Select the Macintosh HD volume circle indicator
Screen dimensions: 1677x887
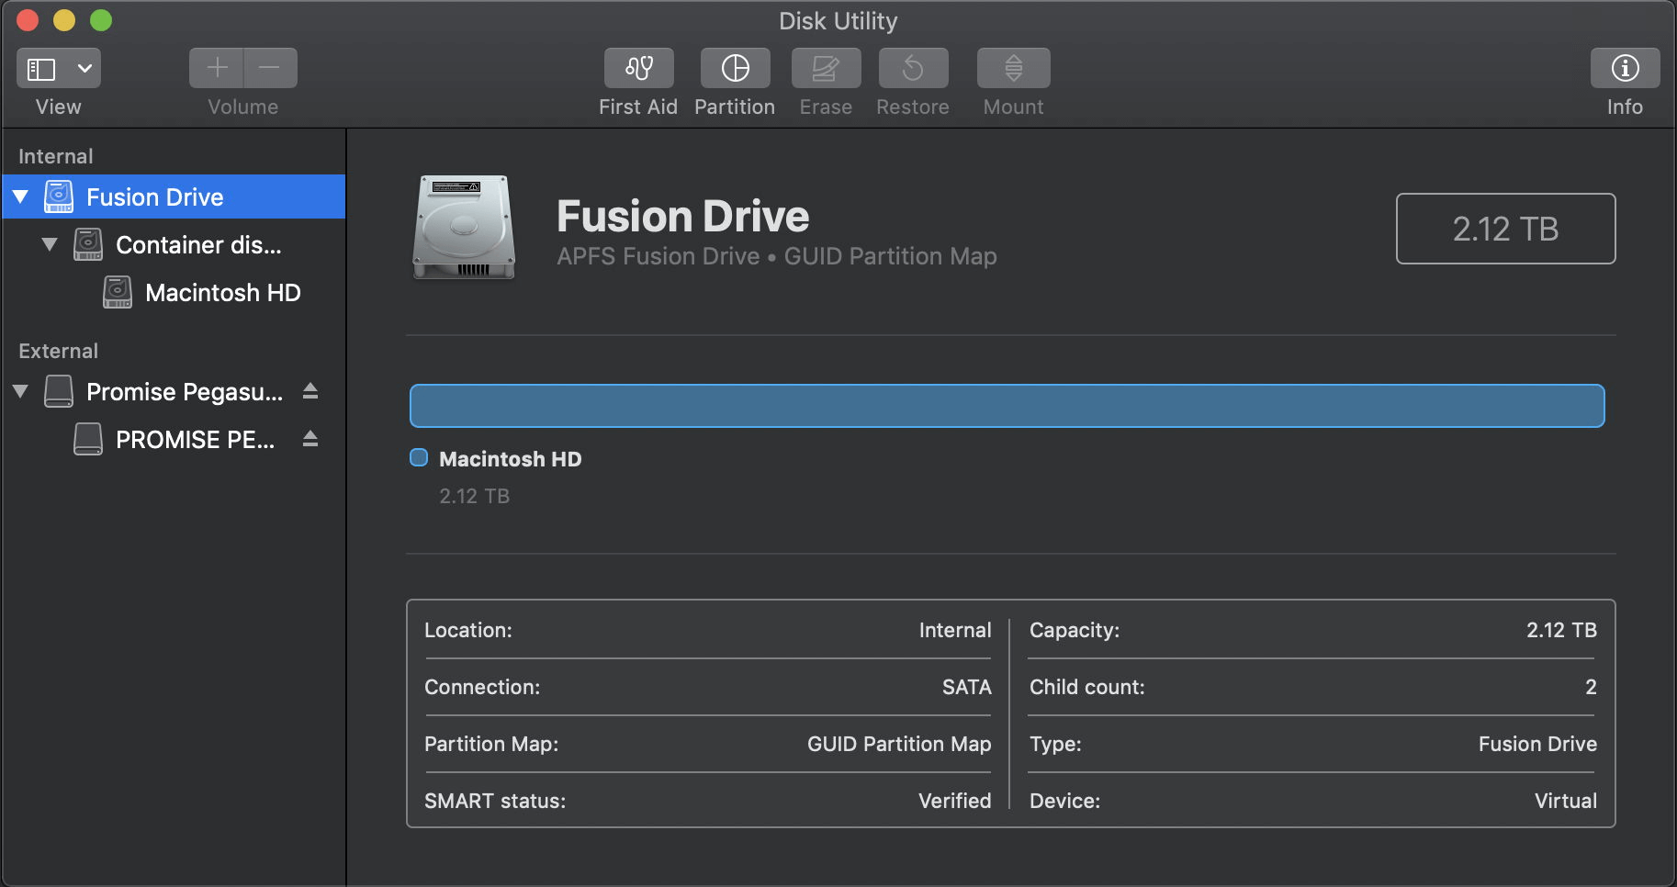click(x=418, y=457)
